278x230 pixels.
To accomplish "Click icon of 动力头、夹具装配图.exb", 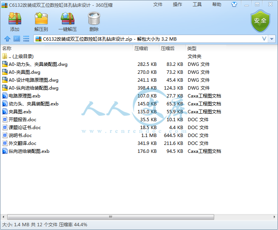I will click(5, 104).
